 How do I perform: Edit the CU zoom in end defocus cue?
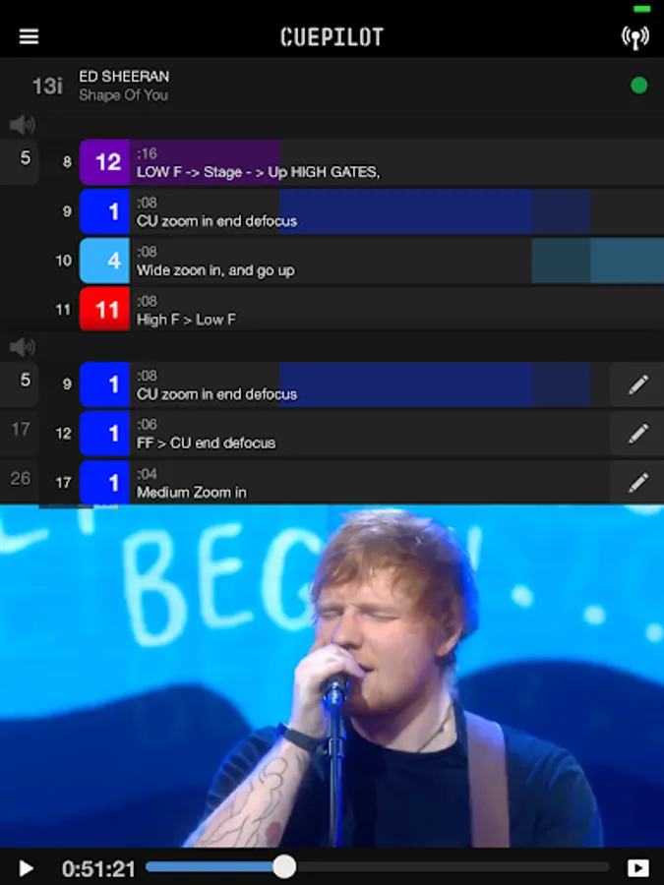click(x=637, y=384)
